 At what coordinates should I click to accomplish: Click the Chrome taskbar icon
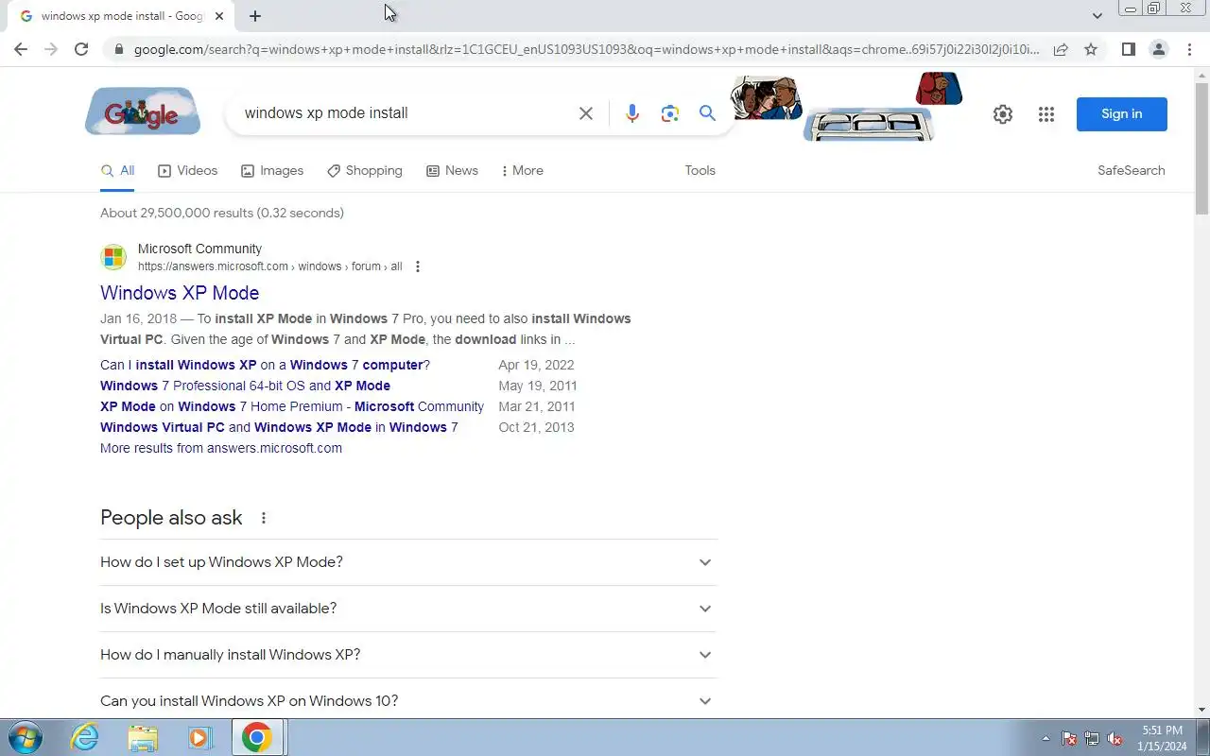257,737
